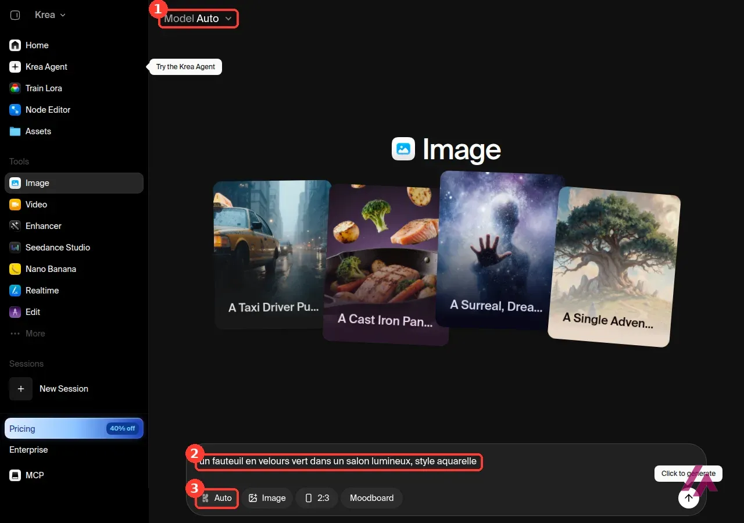Select the Single Adventurer tree card
Viewport: 744px width, 523px height.
point(614,267)
